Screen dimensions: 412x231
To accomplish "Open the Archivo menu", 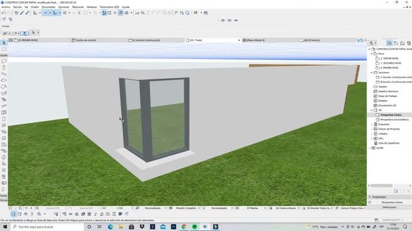I will coord(6,7).
